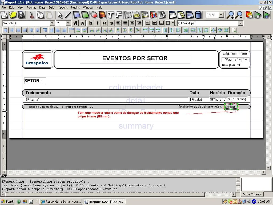Viewport: 273px width, 205px height.
Task: Click the log panel scroll-down arrow
Action: (238, 190)
